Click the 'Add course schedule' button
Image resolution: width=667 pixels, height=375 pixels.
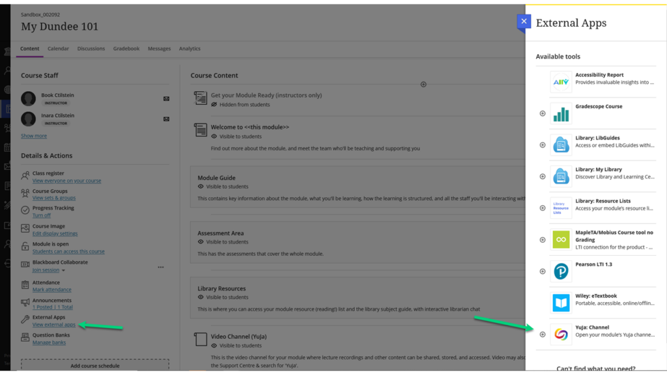[95, 365]
